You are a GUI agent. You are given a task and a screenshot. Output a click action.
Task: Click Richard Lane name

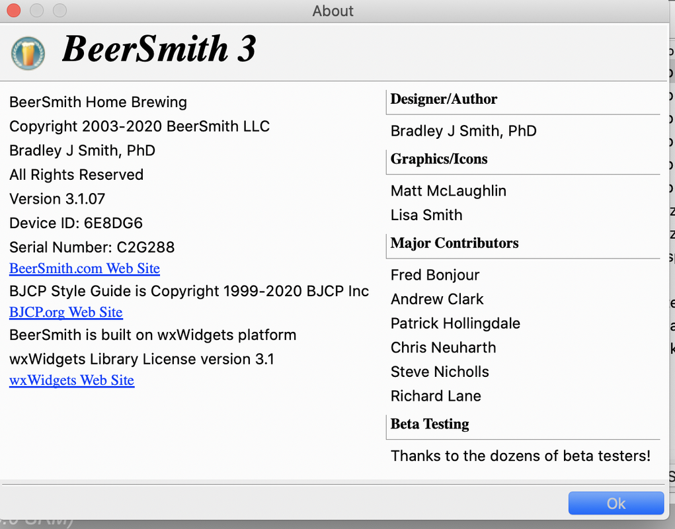click(x=436, y=396)
